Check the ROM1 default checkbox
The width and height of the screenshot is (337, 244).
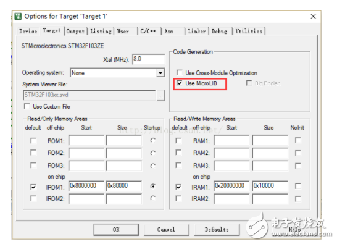click(33, 141)
